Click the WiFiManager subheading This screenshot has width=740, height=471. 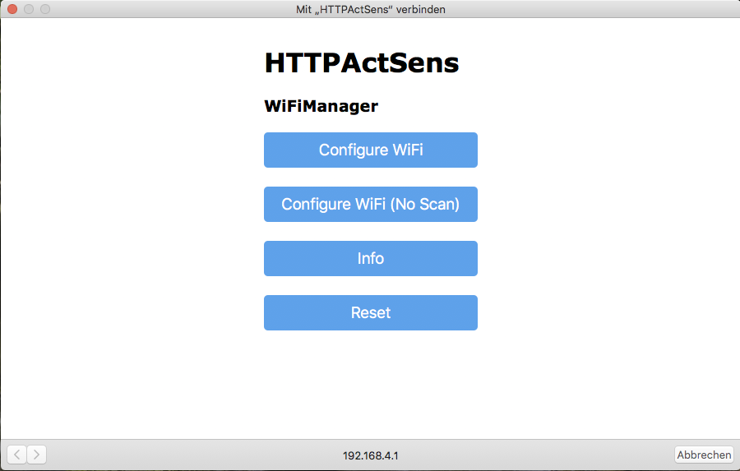321,106
